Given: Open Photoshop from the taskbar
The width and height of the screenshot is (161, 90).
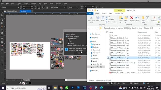Looking at the screenshot, I should pyautogui.click(x=73, y=88).
